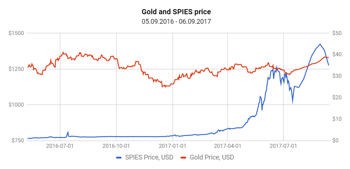Click the $10 right axis label

336,119
